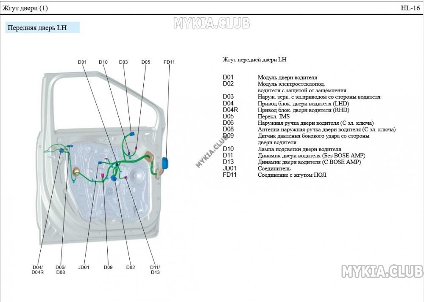Click the FD11 callout label above the door
This screenshot has width=424, height=302.
[169, 62]
